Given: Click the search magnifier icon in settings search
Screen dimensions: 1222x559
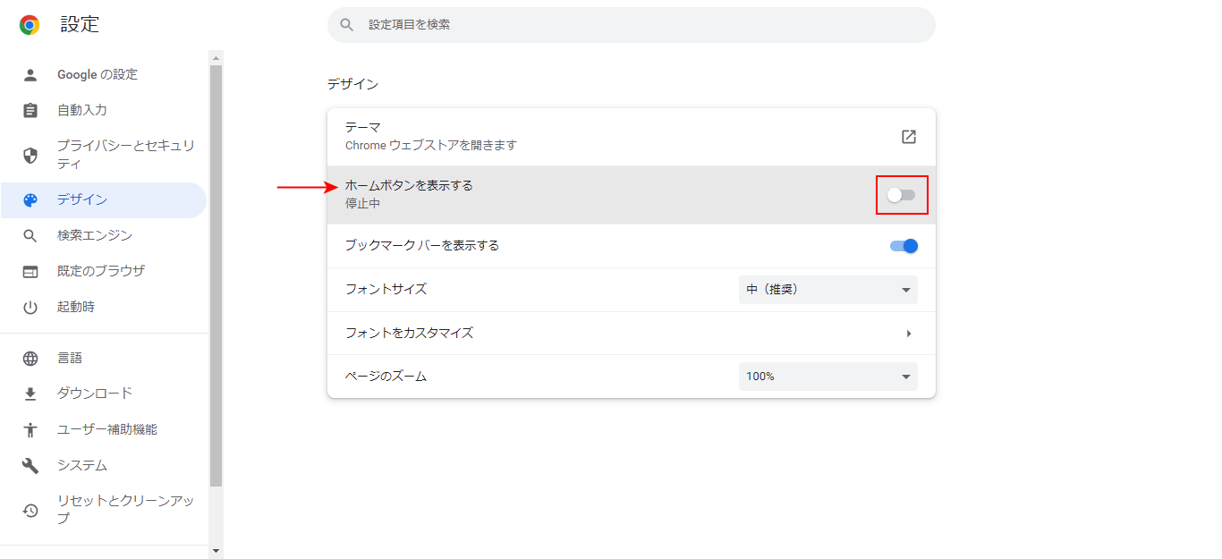Looking at the screenshot, I should pos(348,25).
